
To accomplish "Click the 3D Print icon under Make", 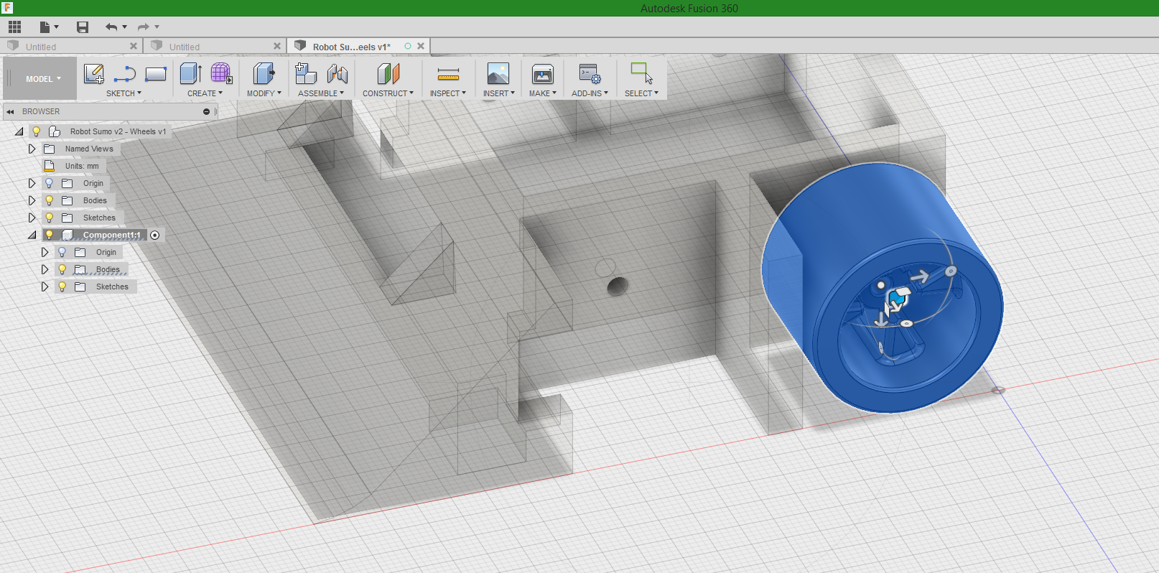I will [542, 74].
